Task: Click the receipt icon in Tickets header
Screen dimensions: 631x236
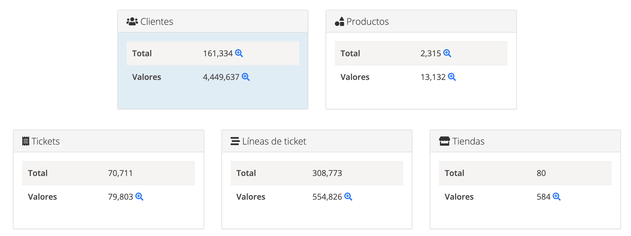Action: (x=26, y=141)
